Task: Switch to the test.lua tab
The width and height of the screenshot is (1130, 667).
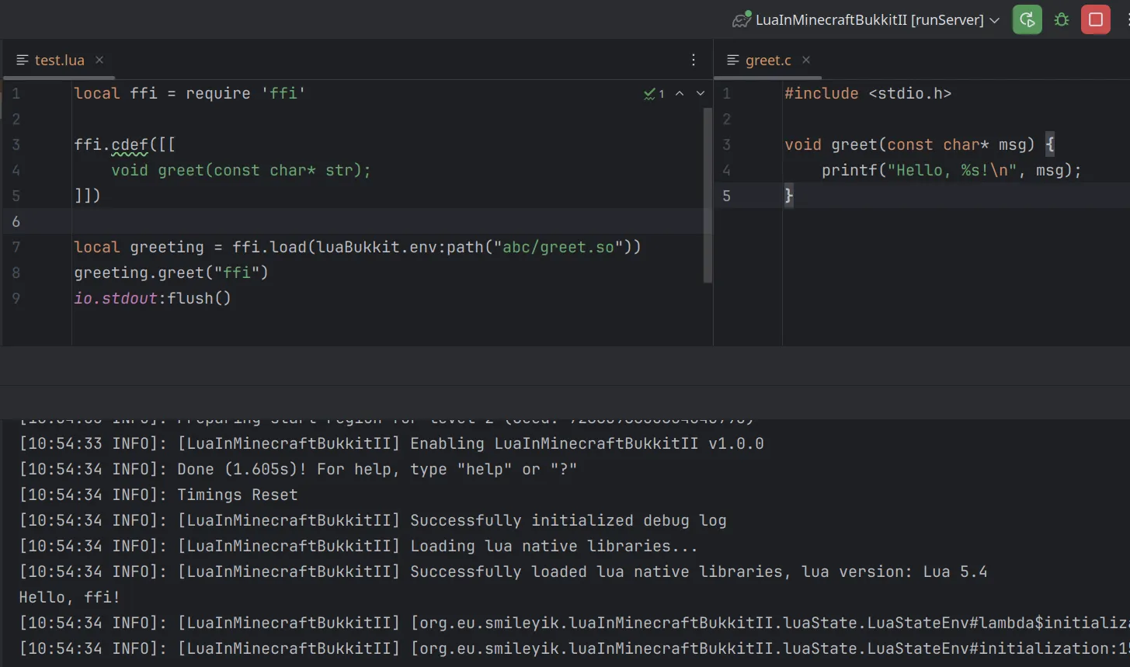Action: (x=59, y=60)
